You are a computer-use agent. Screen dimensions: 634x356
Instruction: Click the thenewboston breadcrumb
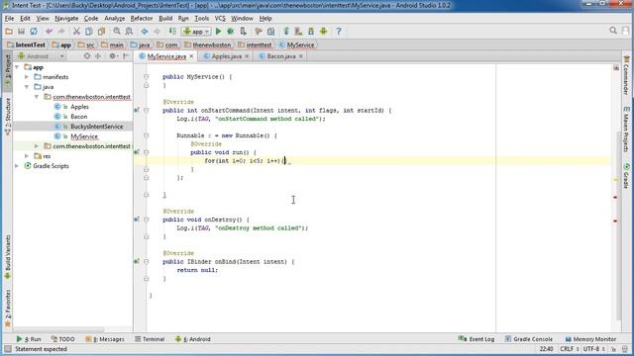point(208,44)
